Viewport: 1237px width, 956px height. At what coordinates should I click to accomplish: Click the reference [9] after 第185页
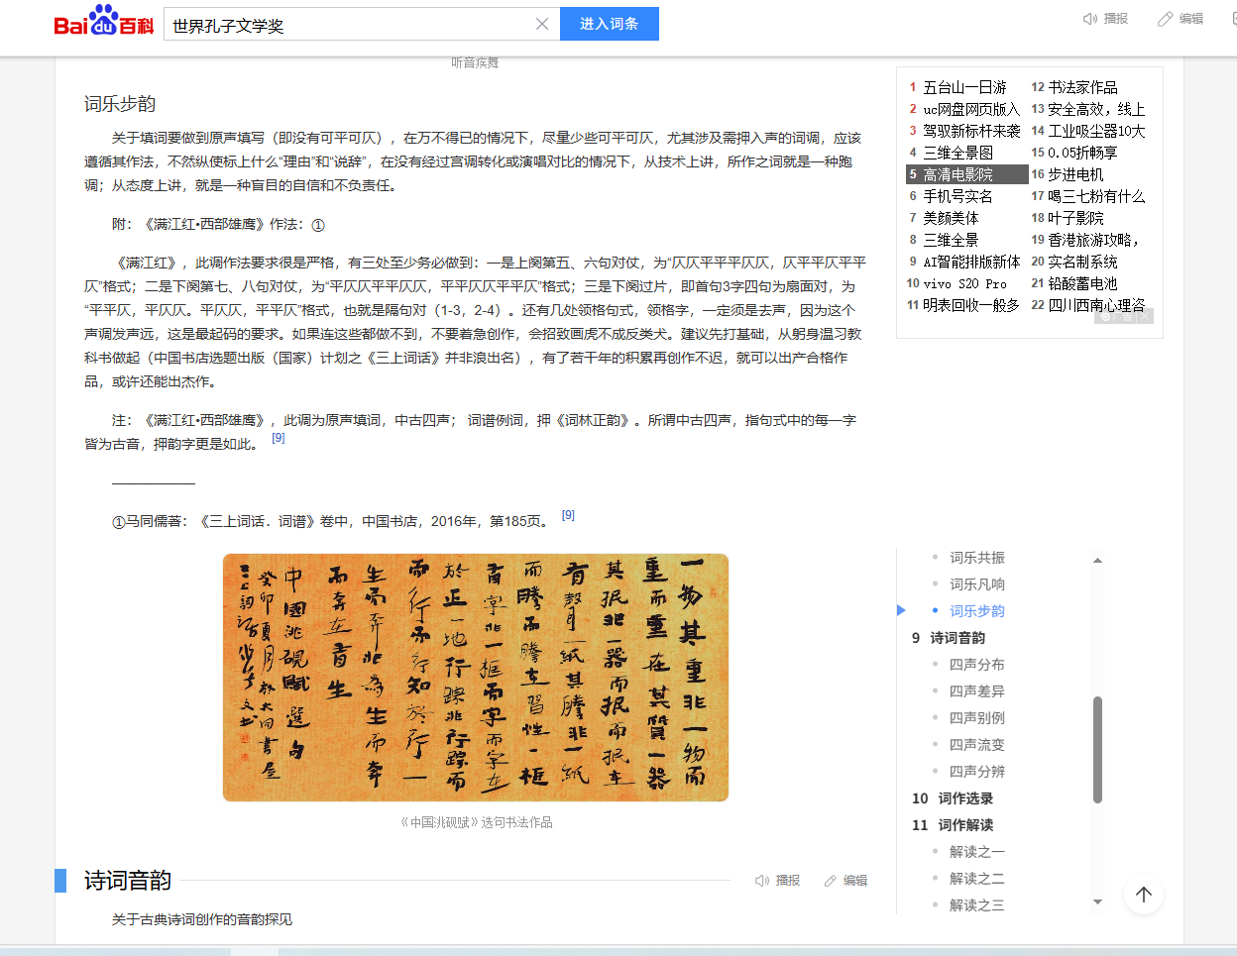[x=568, y=515]
